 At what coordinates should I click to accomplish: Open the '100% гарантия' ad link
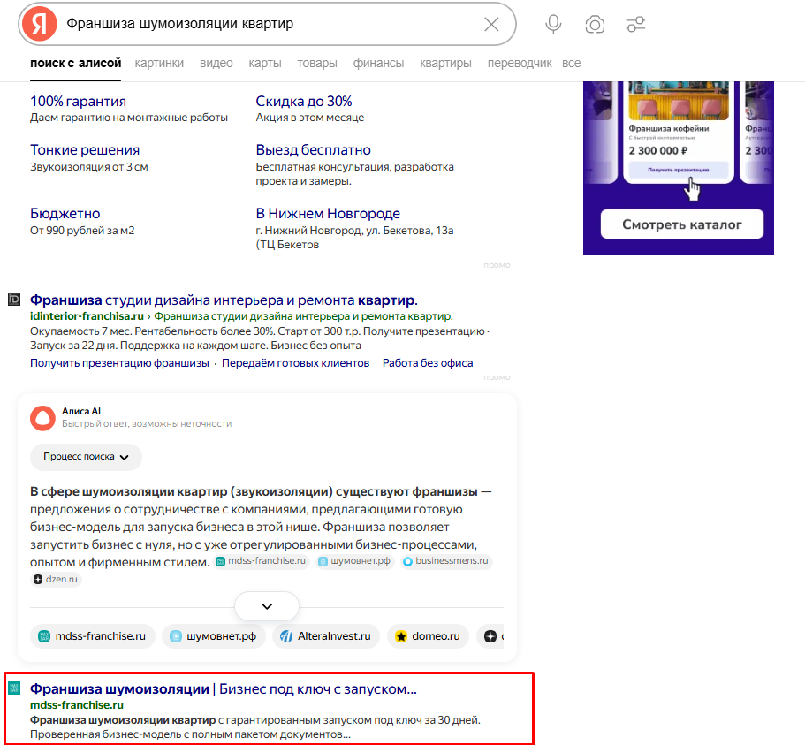tap(78, 101)
